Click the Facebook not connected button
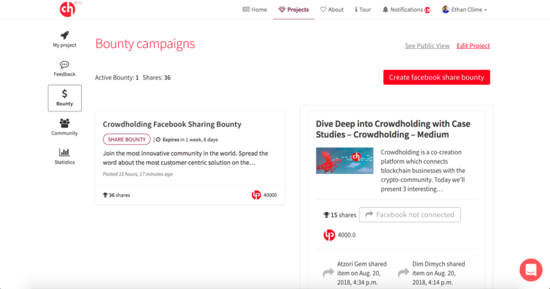 coord(410,215)
